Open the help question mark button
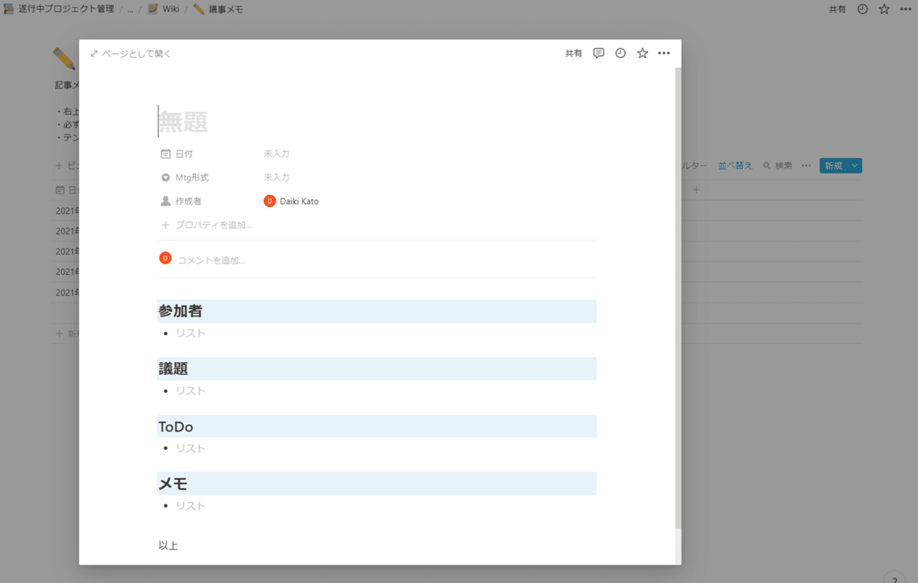918x583 pixels. 895,578
